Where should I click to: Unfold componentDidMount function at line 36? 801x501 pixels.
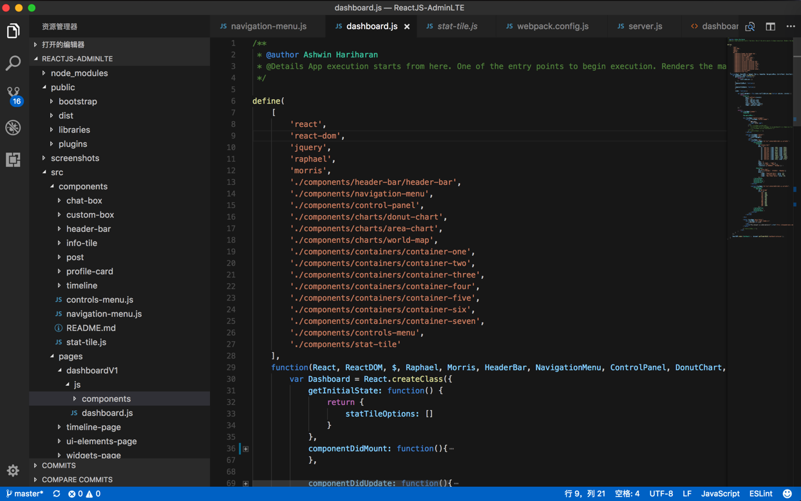[x=246, y=449]
